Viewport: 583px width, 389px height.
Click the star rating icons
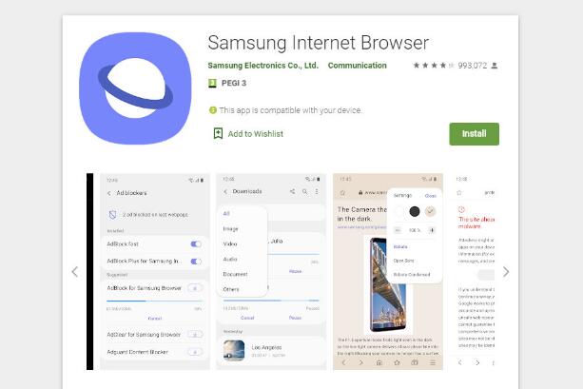click(434, 66)
